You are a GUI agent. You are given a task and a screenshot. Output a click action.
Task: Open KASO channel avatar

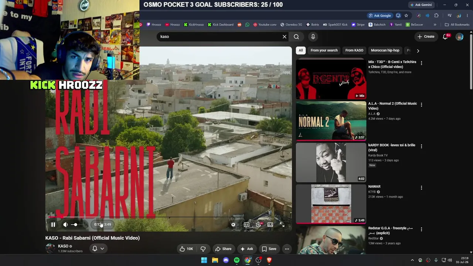[x=50, y=248]
